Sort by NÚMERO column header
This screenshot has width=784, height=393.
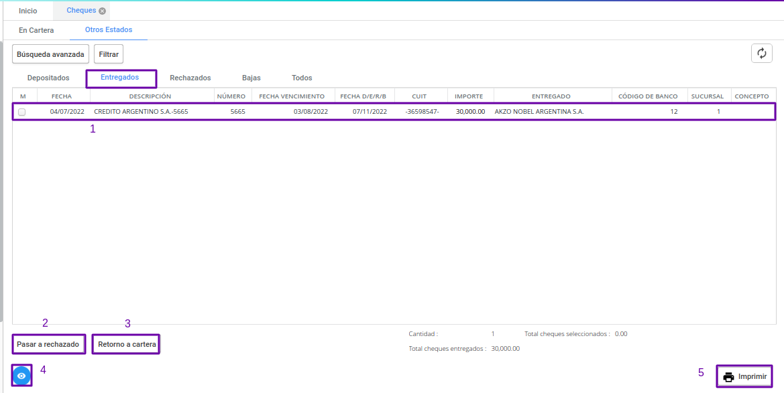coord(231,96)
